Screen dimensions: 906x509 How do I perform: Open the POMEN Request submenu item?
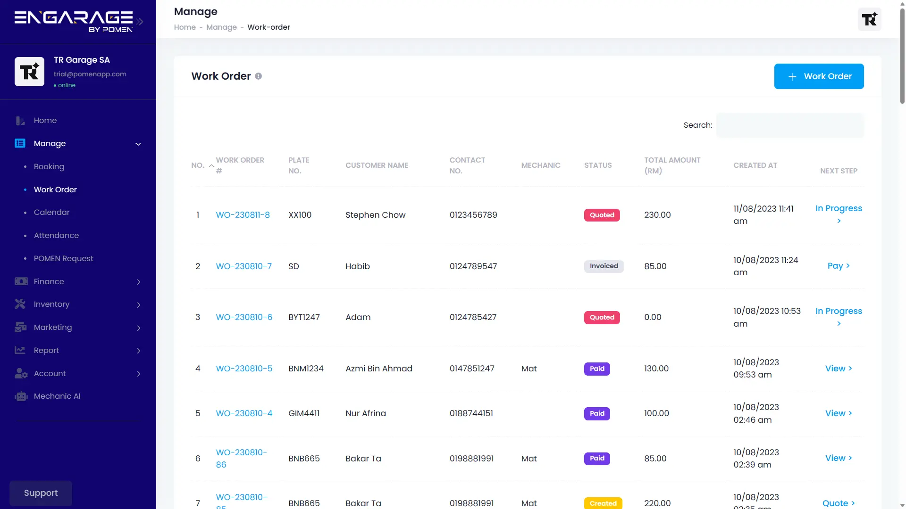[64, 258]
